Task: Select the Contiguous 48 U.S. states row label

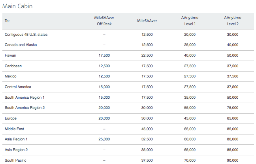Action: click(x=26, y=35)
